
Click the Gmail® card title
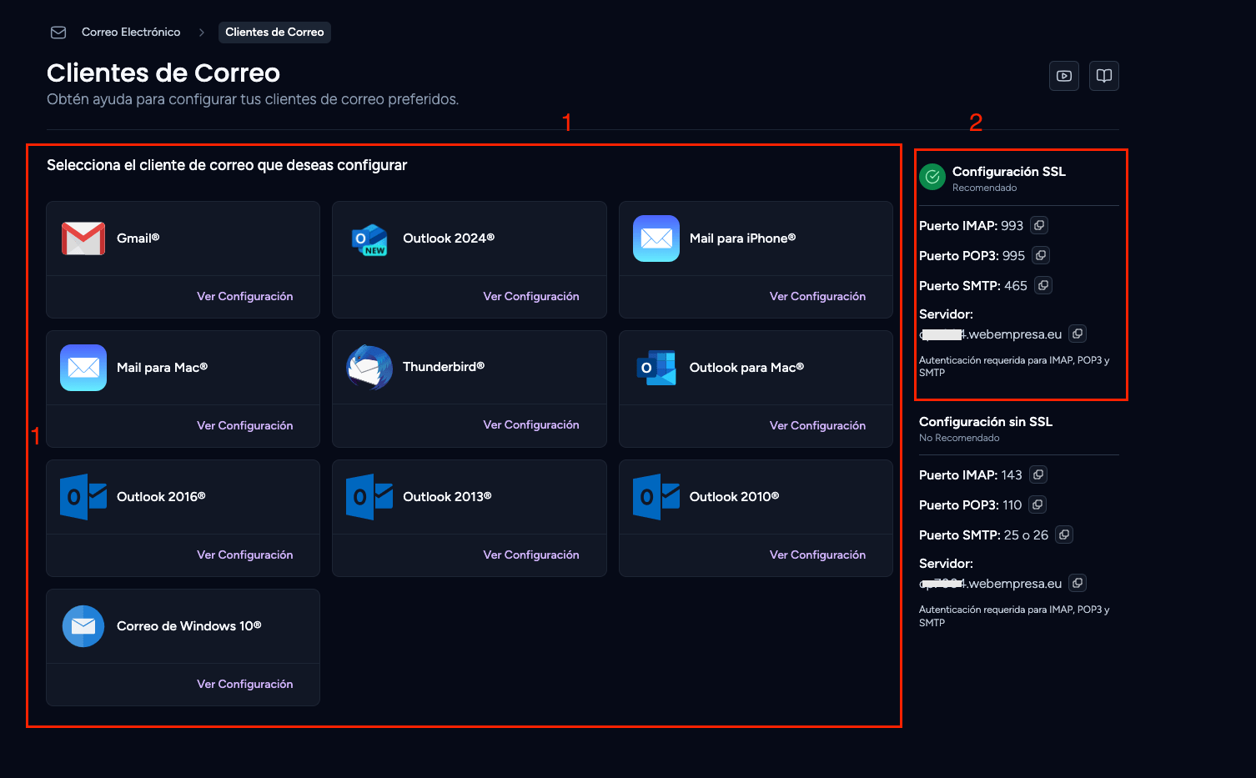(138, 238)
